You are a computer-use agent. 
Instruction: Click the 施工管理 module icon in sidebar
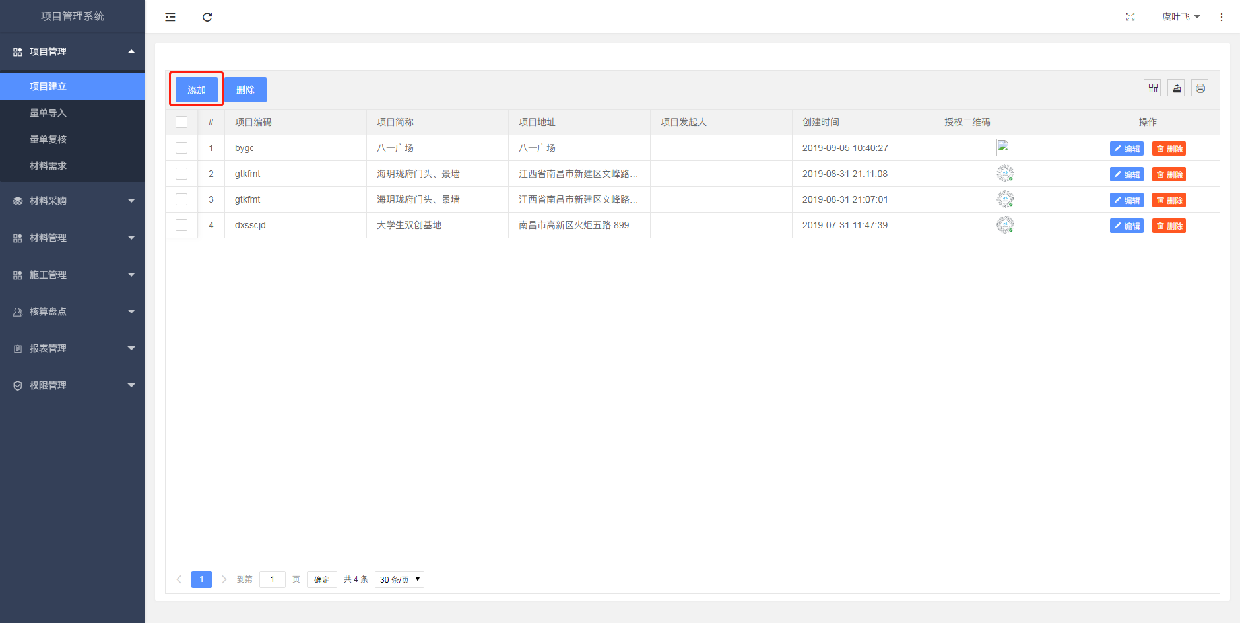(x=18, y=275)
